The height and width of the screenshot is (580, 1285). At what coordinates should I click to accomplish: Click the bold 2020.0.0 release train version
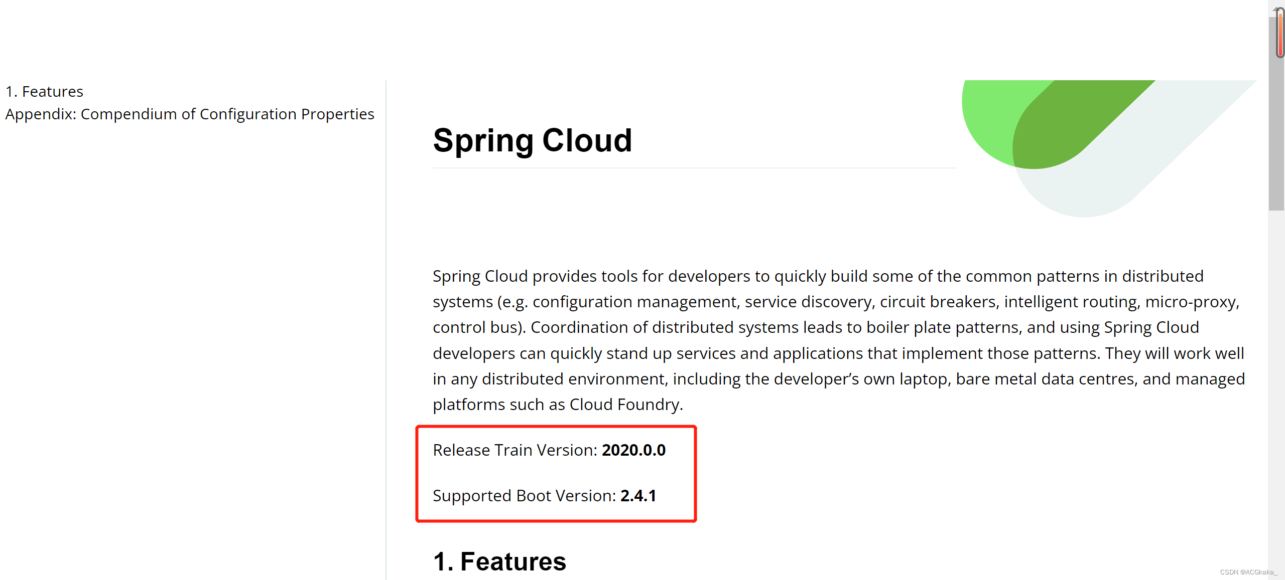point(633,450)
